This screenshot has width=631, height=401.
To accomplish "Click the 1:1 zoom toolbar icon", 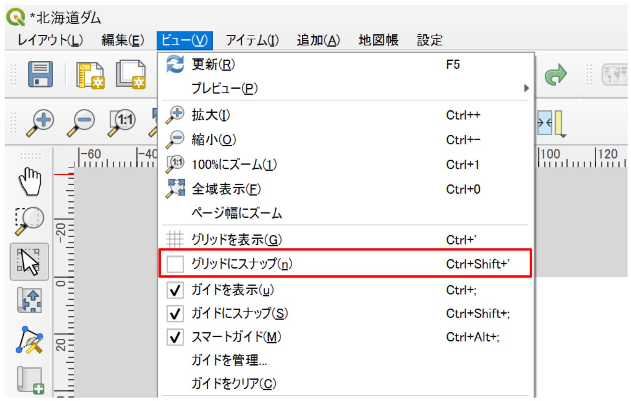I will pos(122,123).
